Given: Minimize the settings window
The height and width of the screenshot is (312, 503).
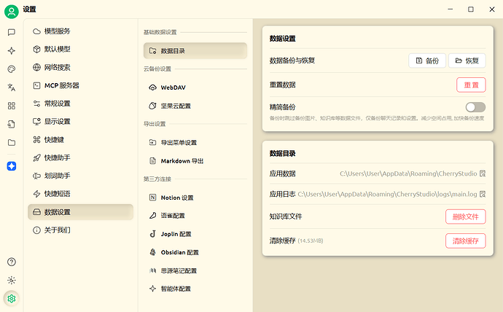Looking at the screenshot, I should (x=451, y=9).
